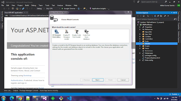Open the View menu
The image size is (181, 101).
pyautogui.click(x=13, y=5)
